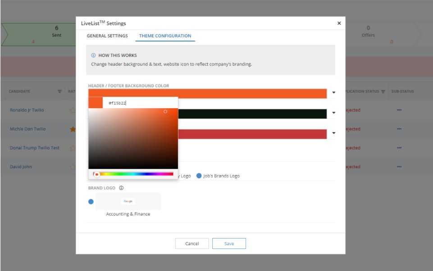Image resolution: width=433 pixels, height=271 pixels.
Task: Open candidate David John
Action: pyautogui.click(x=21, y=166)
